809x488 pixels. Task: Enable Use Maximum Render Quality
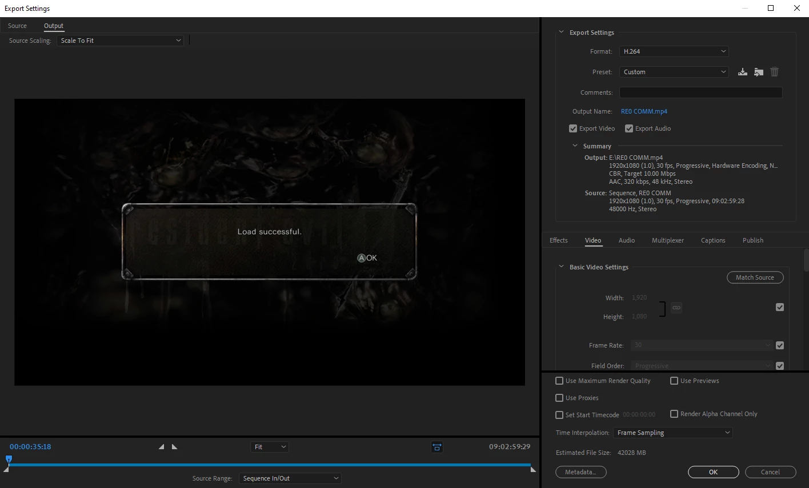(559, 381)
